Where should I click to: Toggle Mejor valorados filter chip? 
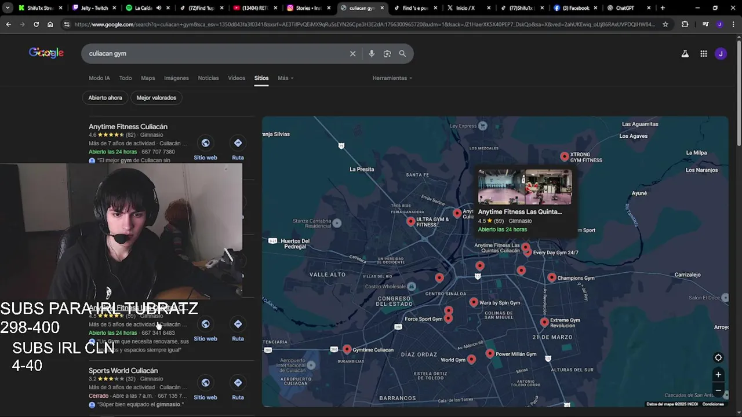coord(156,98)
